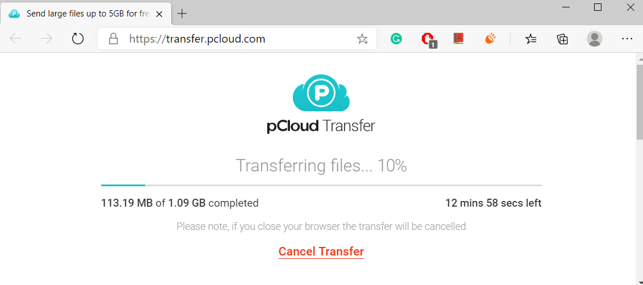Open the red ad-blocker extension icon
Viewport: 643px width, 285px height.
[428, 39]
